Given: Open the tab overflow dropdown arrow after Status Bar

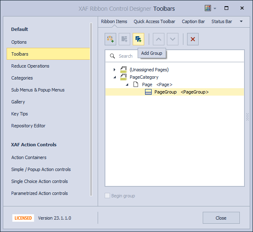Looking at the screenshot, I should click(x=241, y=21).
